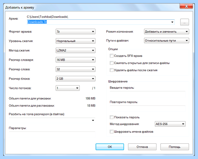198x159 pixels.
Task: Open the Метод сжатия LZMA2 combo box
Action: (75, 50)
